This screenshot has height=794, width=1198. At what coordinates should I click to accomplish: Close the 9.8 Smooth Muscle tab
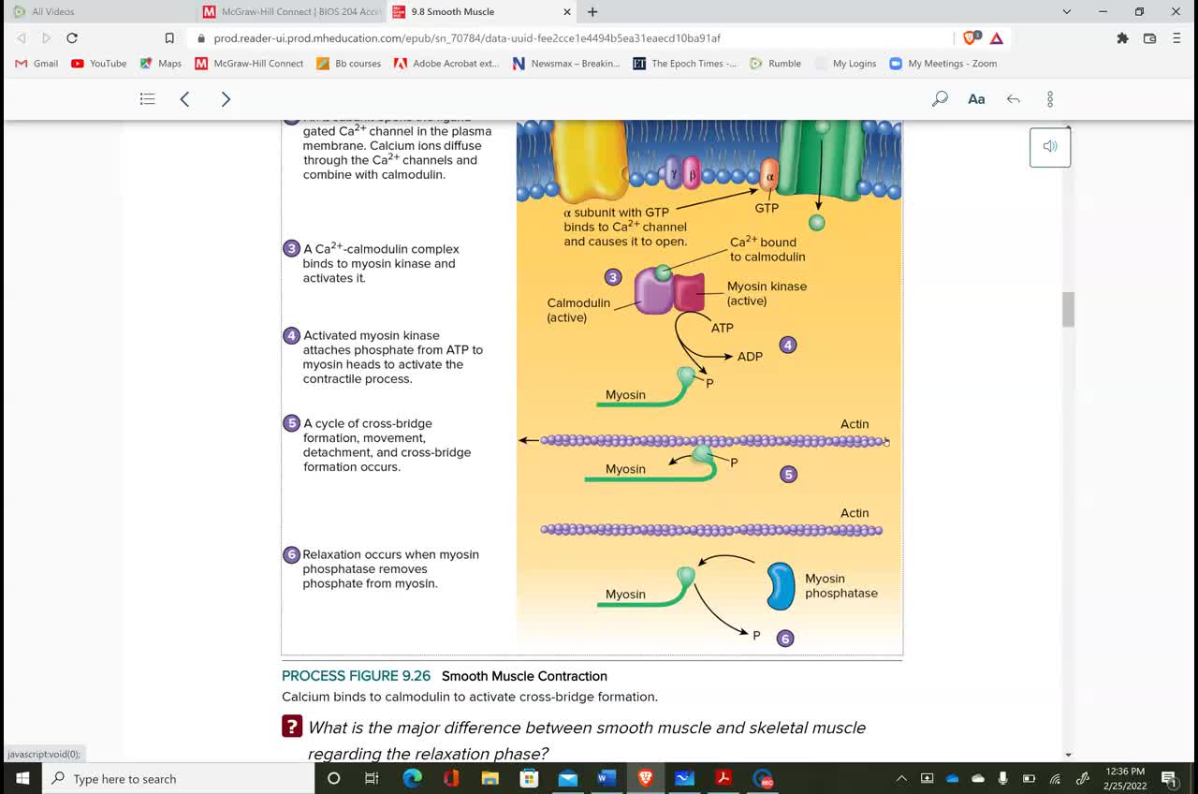click(566, 12)
